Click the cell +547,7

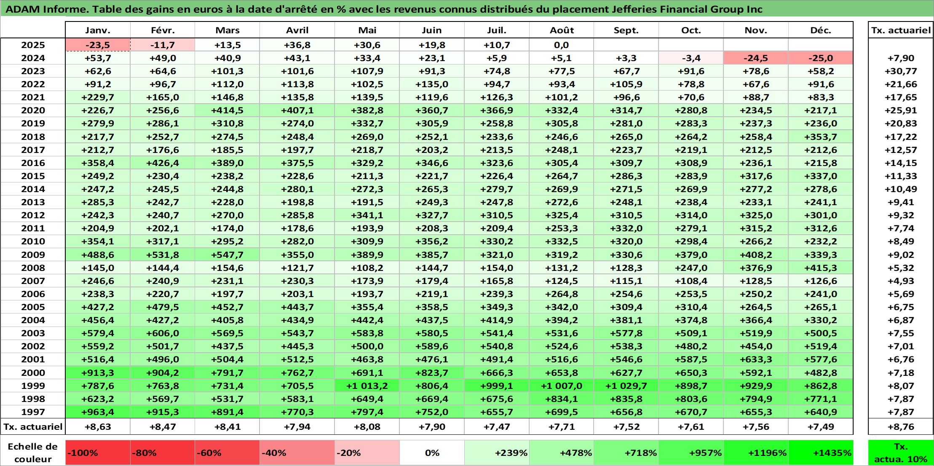(x=227, y=254)
